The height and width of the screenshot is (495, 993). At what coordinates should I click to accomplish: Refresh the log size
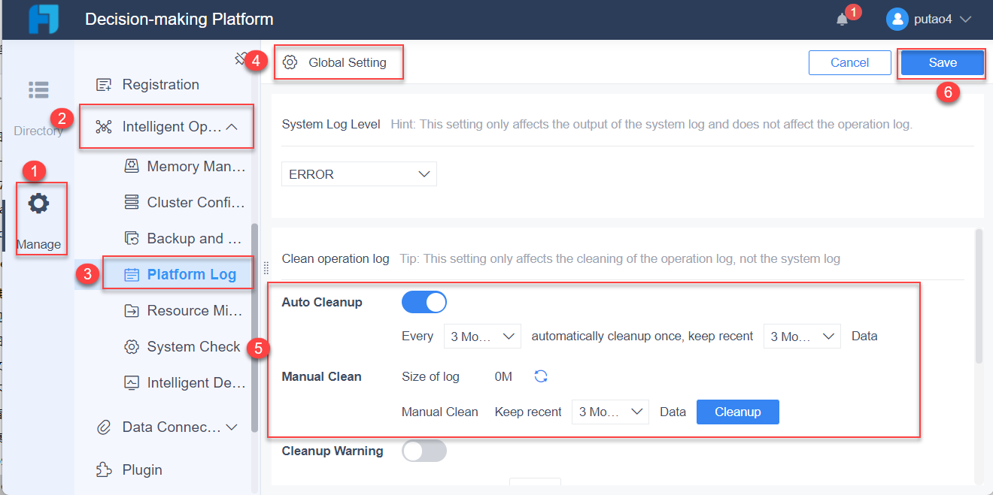[x=541, y=376]
